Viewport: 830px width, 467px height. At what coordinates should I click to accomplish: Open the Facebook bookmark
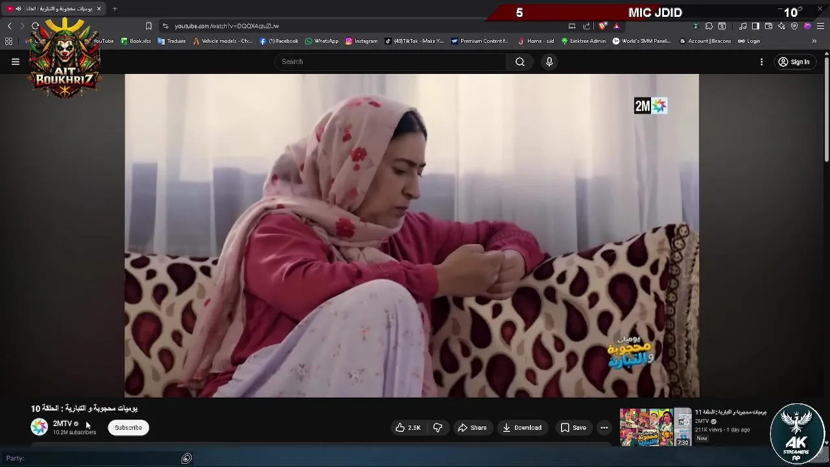(x=279, y=41)
